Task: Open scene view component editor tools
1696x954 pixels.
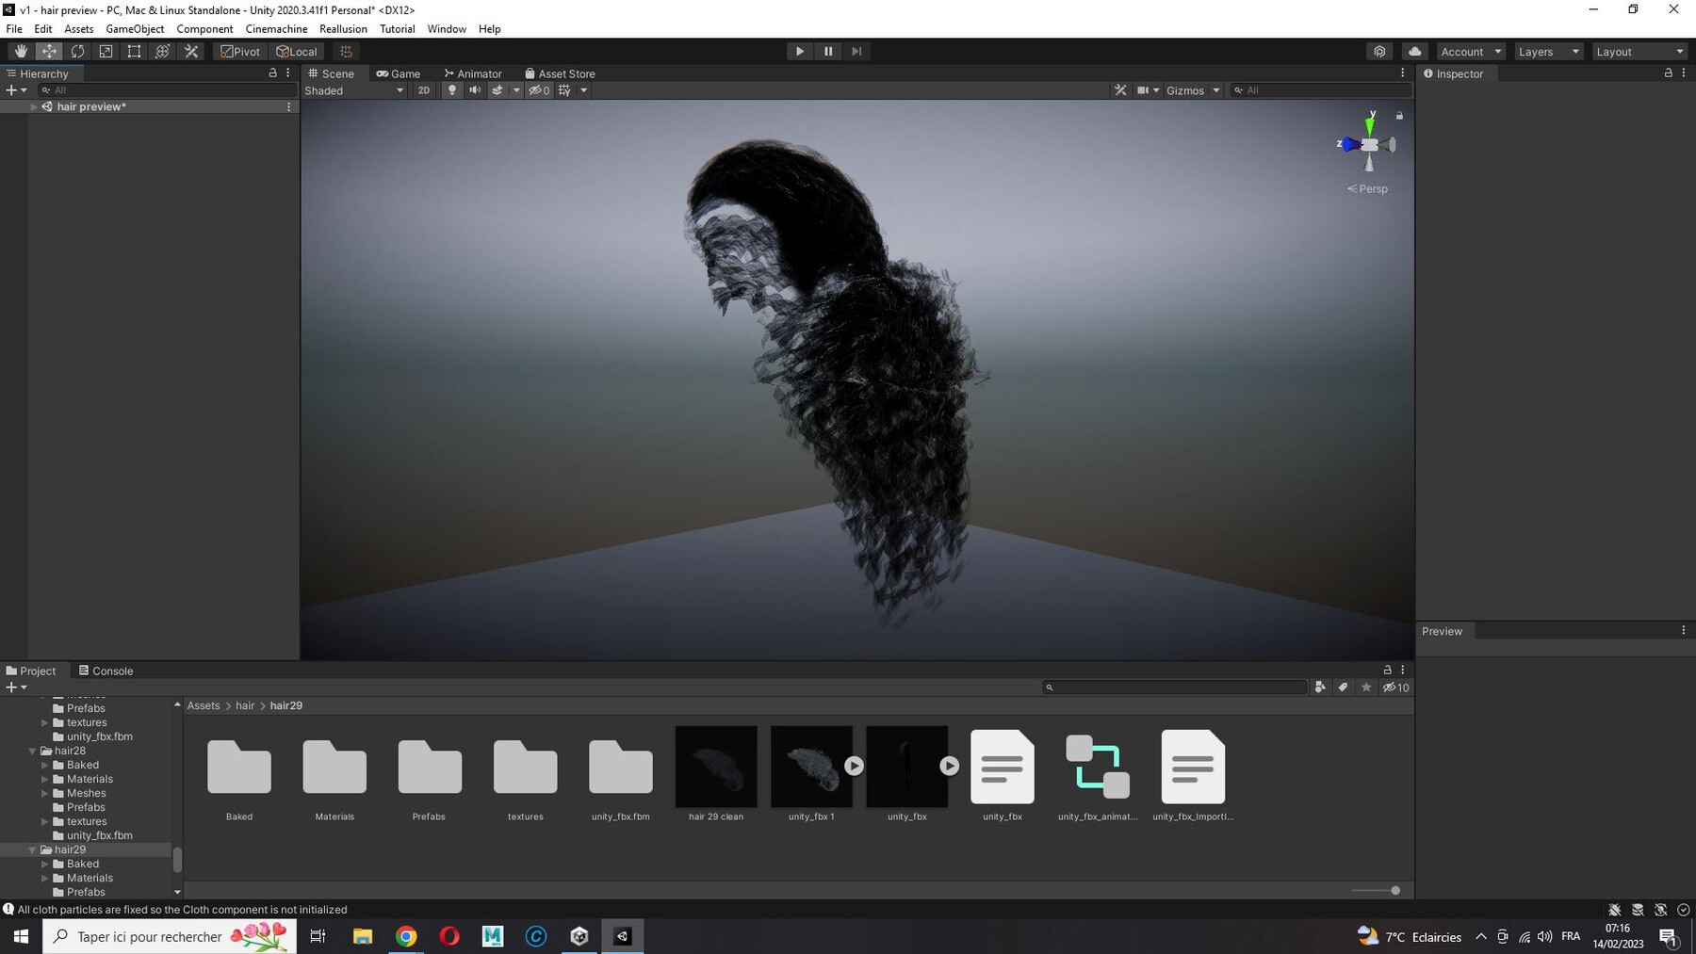Action: (1120, 90)
